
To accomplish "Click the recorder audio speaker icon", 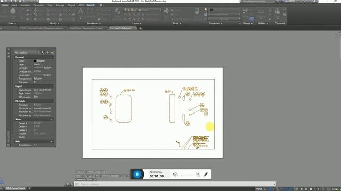I will (x=175, y=175).
